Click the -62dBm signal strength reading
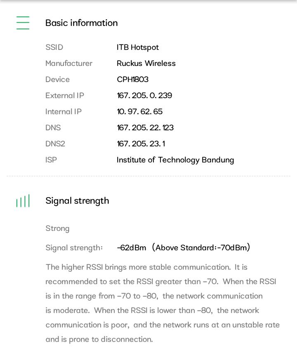Viewport: 297px width, 358px height. (132, 248)
